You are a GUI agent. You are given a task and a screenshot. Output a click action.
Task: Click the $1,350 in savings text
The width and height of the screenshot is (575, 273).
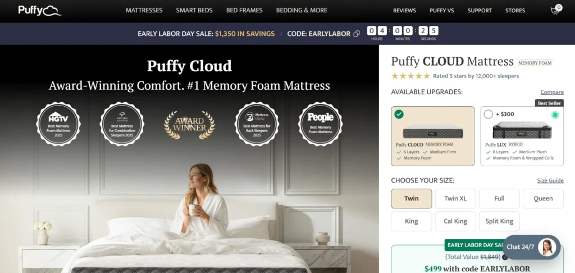click(x=245, y=34)
